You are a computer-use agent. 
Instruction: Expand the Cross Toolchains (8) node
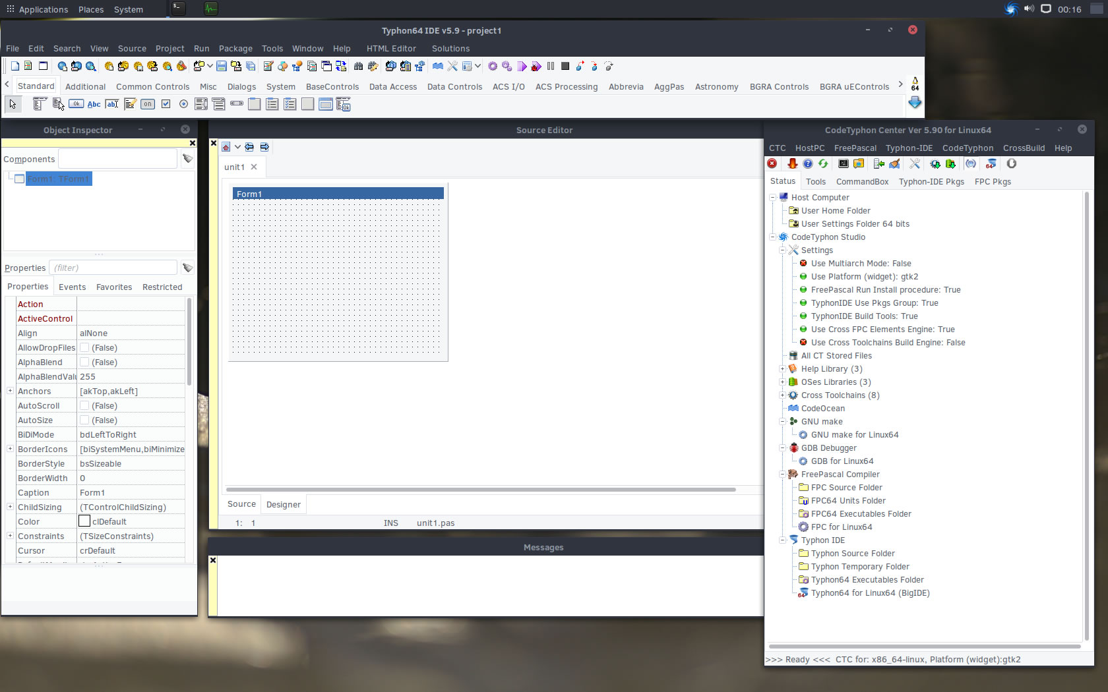pyautogui.click(x=782, y=395)
